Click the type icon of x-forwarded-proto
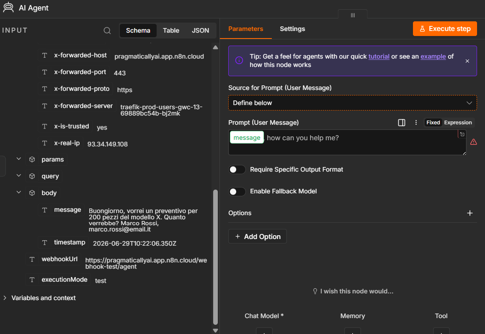Image resolution: width=485 pixels, height=334 pixels. [x=44, y=89]
